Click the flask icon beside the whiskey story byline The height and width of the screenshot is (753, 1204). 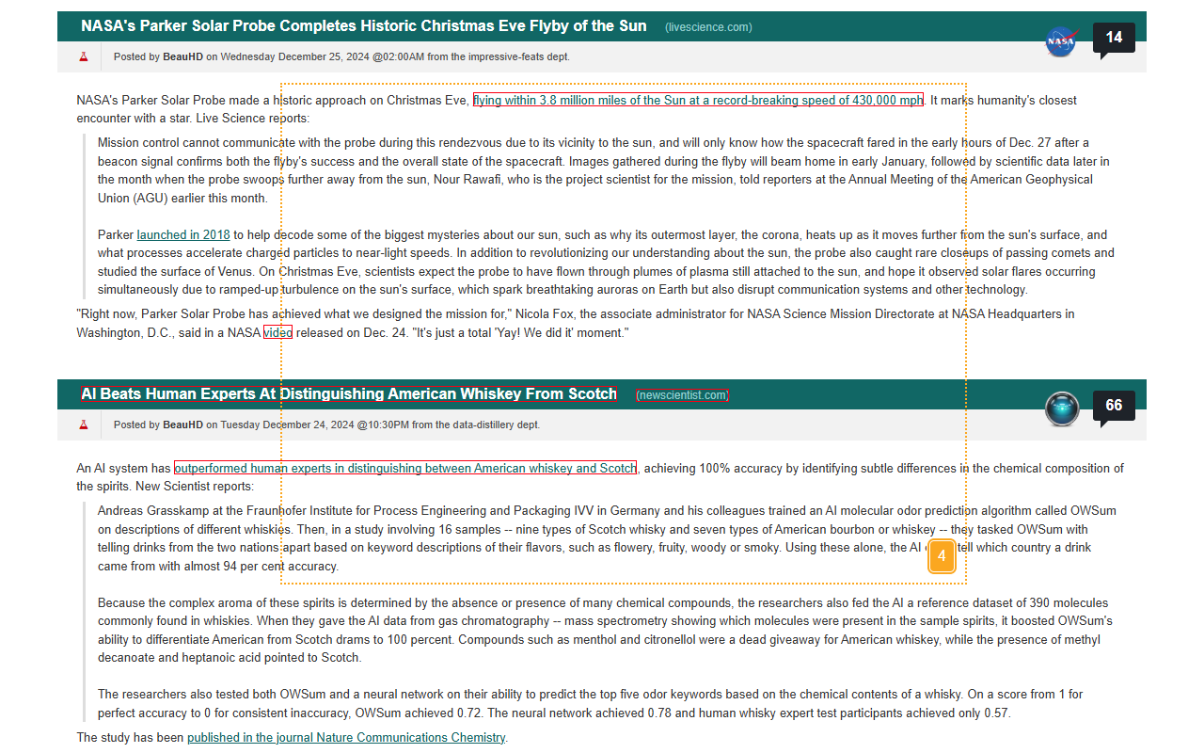(x=83, y=425)
